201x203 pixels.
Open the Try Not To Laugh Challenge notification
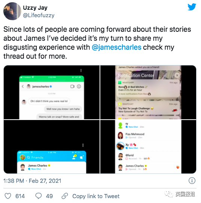(148, 108)
